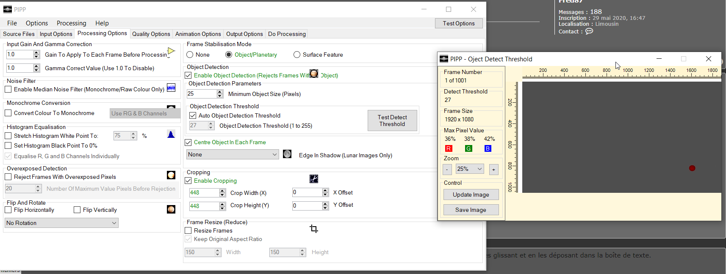The width and height of the screenshot is (726, 274).
Task: Increase Crop Width spinner
Action: 222,191
